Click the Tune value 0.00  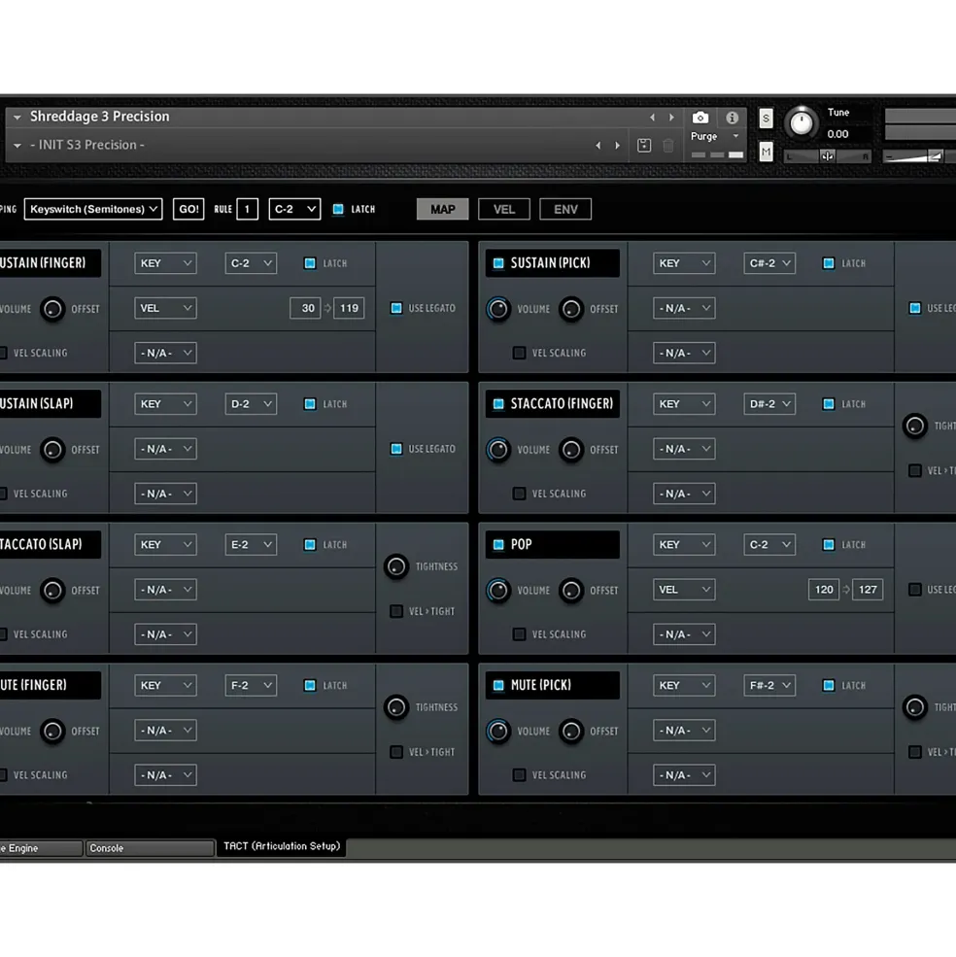pyautogui.click(x=837, y=134)
